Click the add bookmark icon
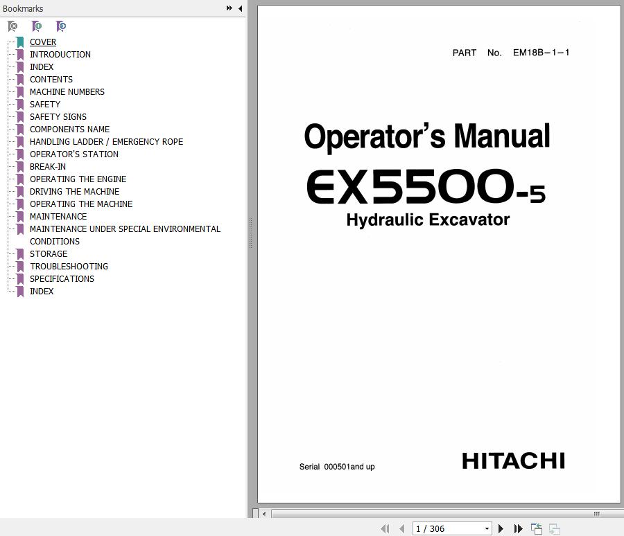This screenshot has width=624, height=536. pyautogui.click(x=37, y=26)
